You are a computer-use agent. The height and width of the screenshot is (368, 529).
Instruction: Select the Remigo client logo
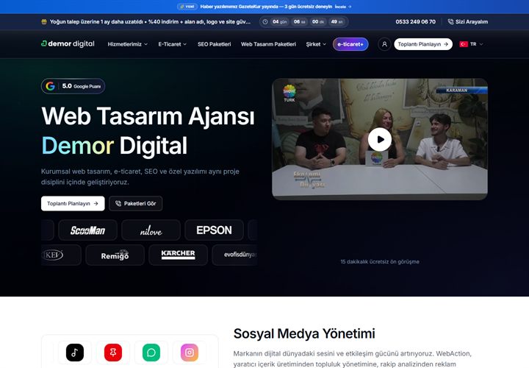tap(115, 255)
